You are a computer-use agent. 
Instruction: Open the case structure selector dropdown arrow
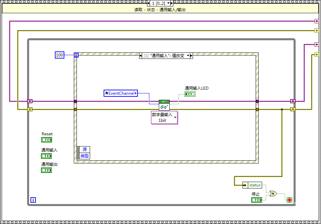171,3
